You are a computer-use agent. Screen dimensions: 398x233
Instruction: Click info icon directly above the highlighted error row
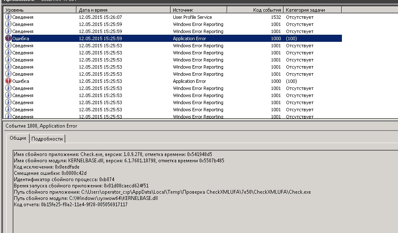click(8, 31)
